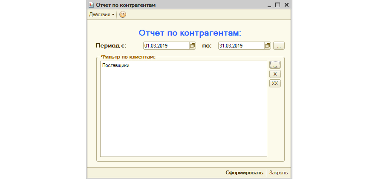Expand the Действия dropdown menu

coord(101,15)
